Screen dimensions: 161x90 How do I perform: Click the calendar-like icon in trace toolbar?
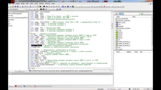coord(57,9)
